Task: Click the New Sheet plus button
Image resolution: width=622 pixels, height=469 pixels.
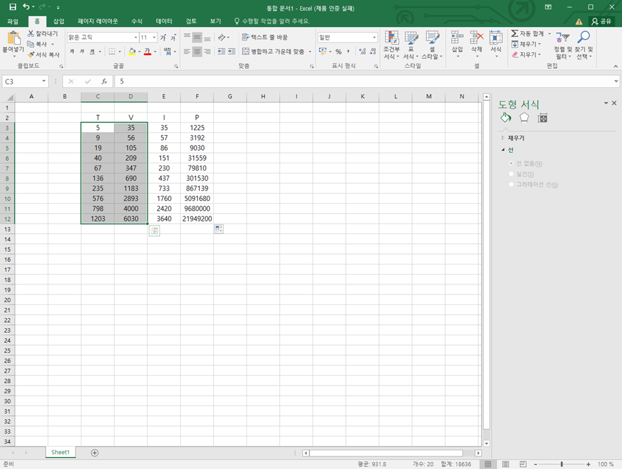Action: tap(95, 452)
